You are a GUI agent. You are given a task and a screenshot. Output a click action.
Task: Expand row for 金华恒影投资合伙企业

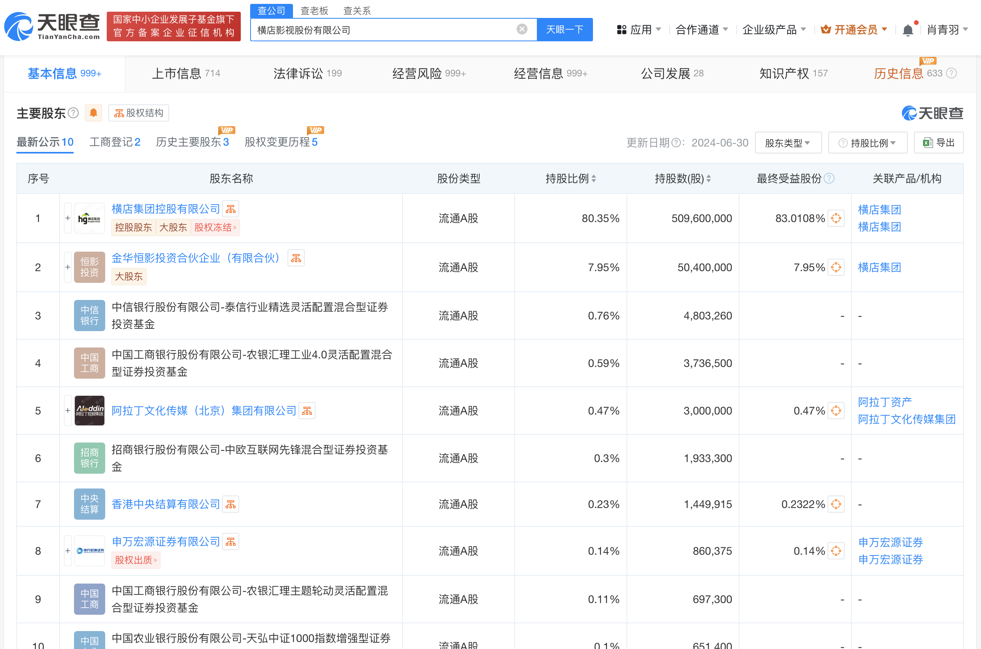(67, 267)
